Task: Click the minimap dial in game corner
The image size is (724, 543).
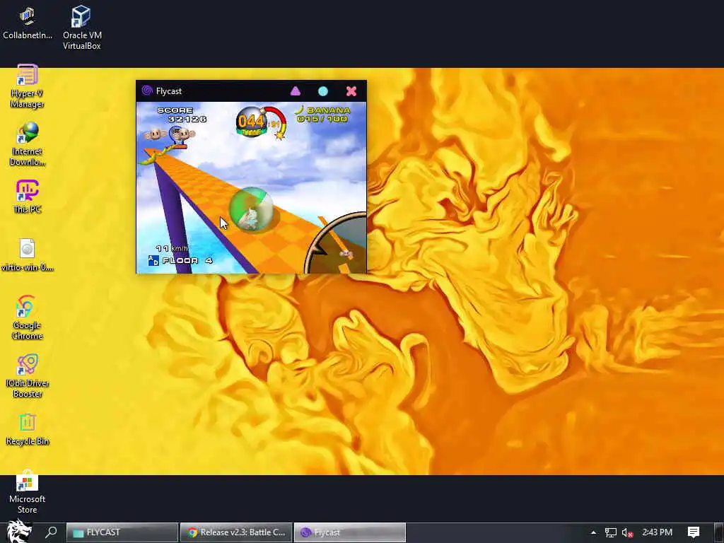Action: [x=336, y=243]
